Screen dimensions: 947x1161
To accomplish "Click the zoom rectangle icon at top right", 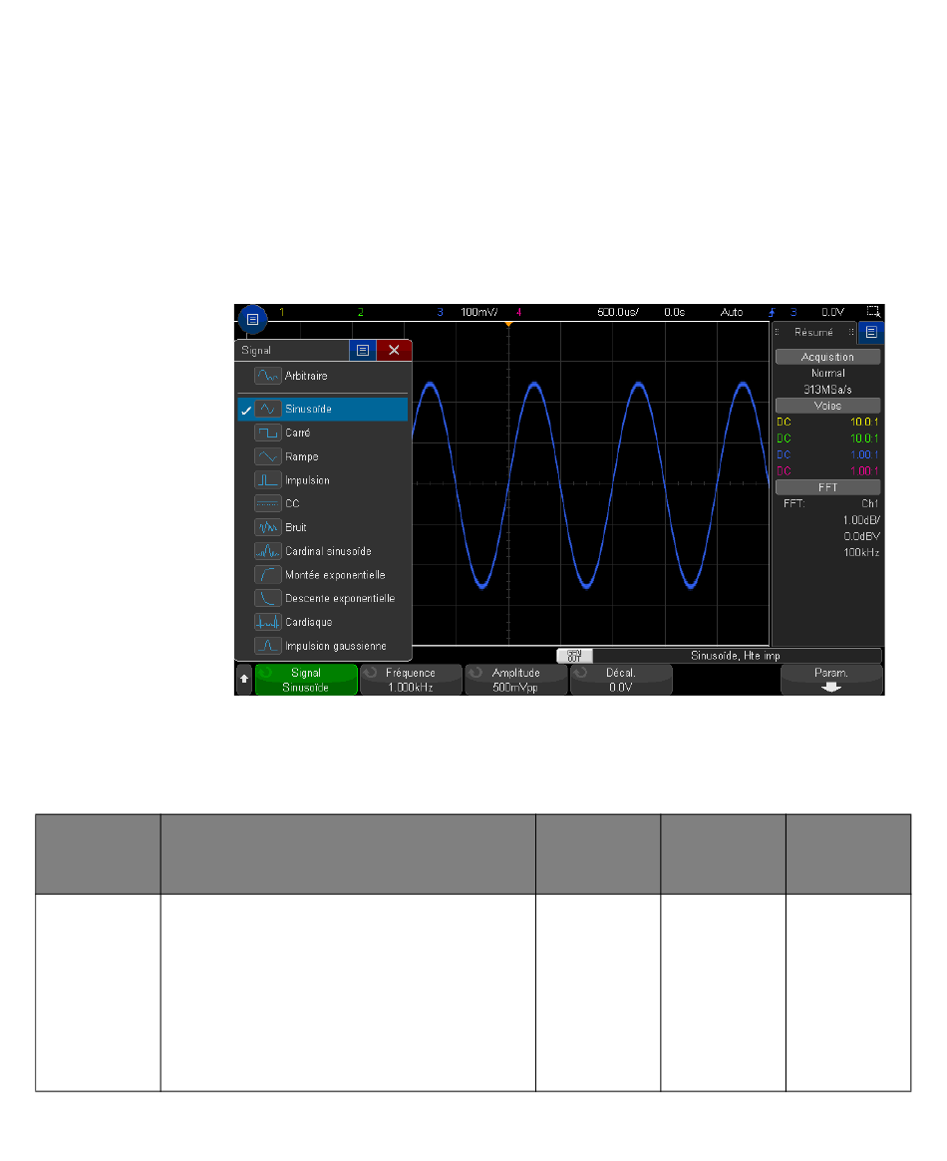I will coord(873,312).
